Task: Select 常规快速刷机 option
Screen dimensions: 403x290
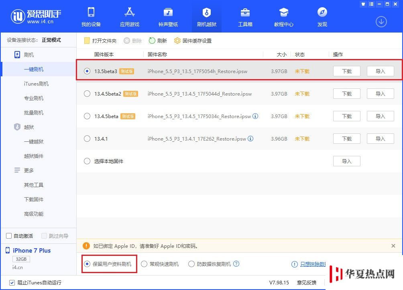Action: [144, 264]
